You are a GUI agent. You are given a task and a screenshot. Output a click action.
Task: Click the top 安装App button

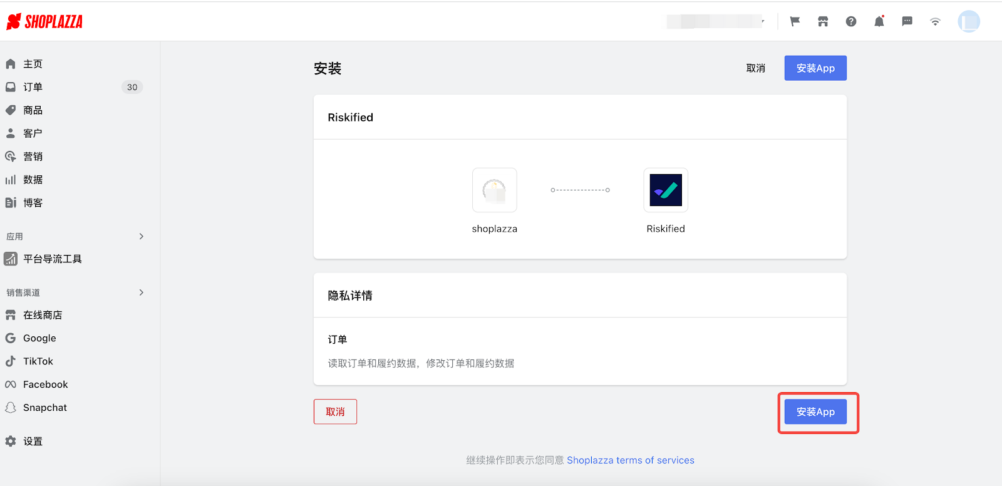coord(815,68)
